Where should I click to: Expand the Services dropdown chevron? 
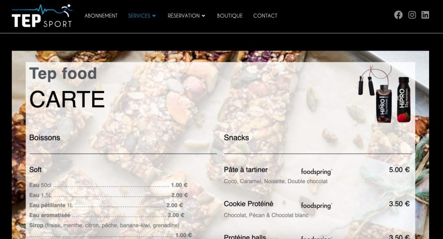point(154,16)
